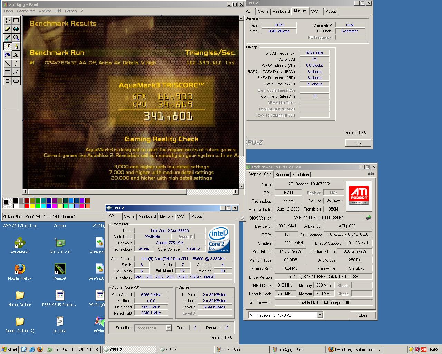Select the GPU-Z.0.2.8 desktop icon

click(60, 246)
